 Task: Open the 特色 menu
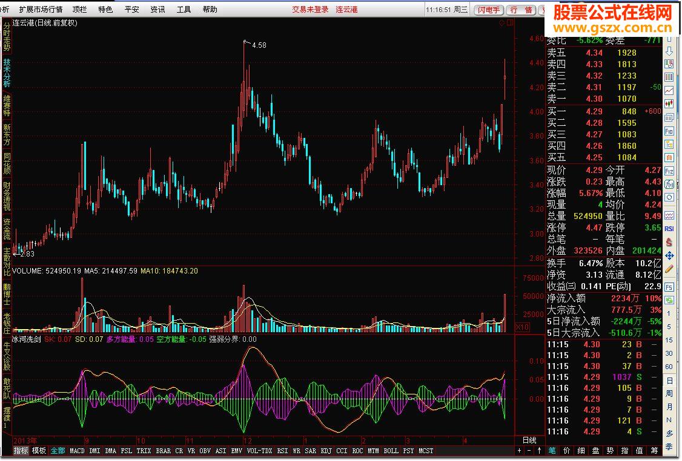(106, 9)
